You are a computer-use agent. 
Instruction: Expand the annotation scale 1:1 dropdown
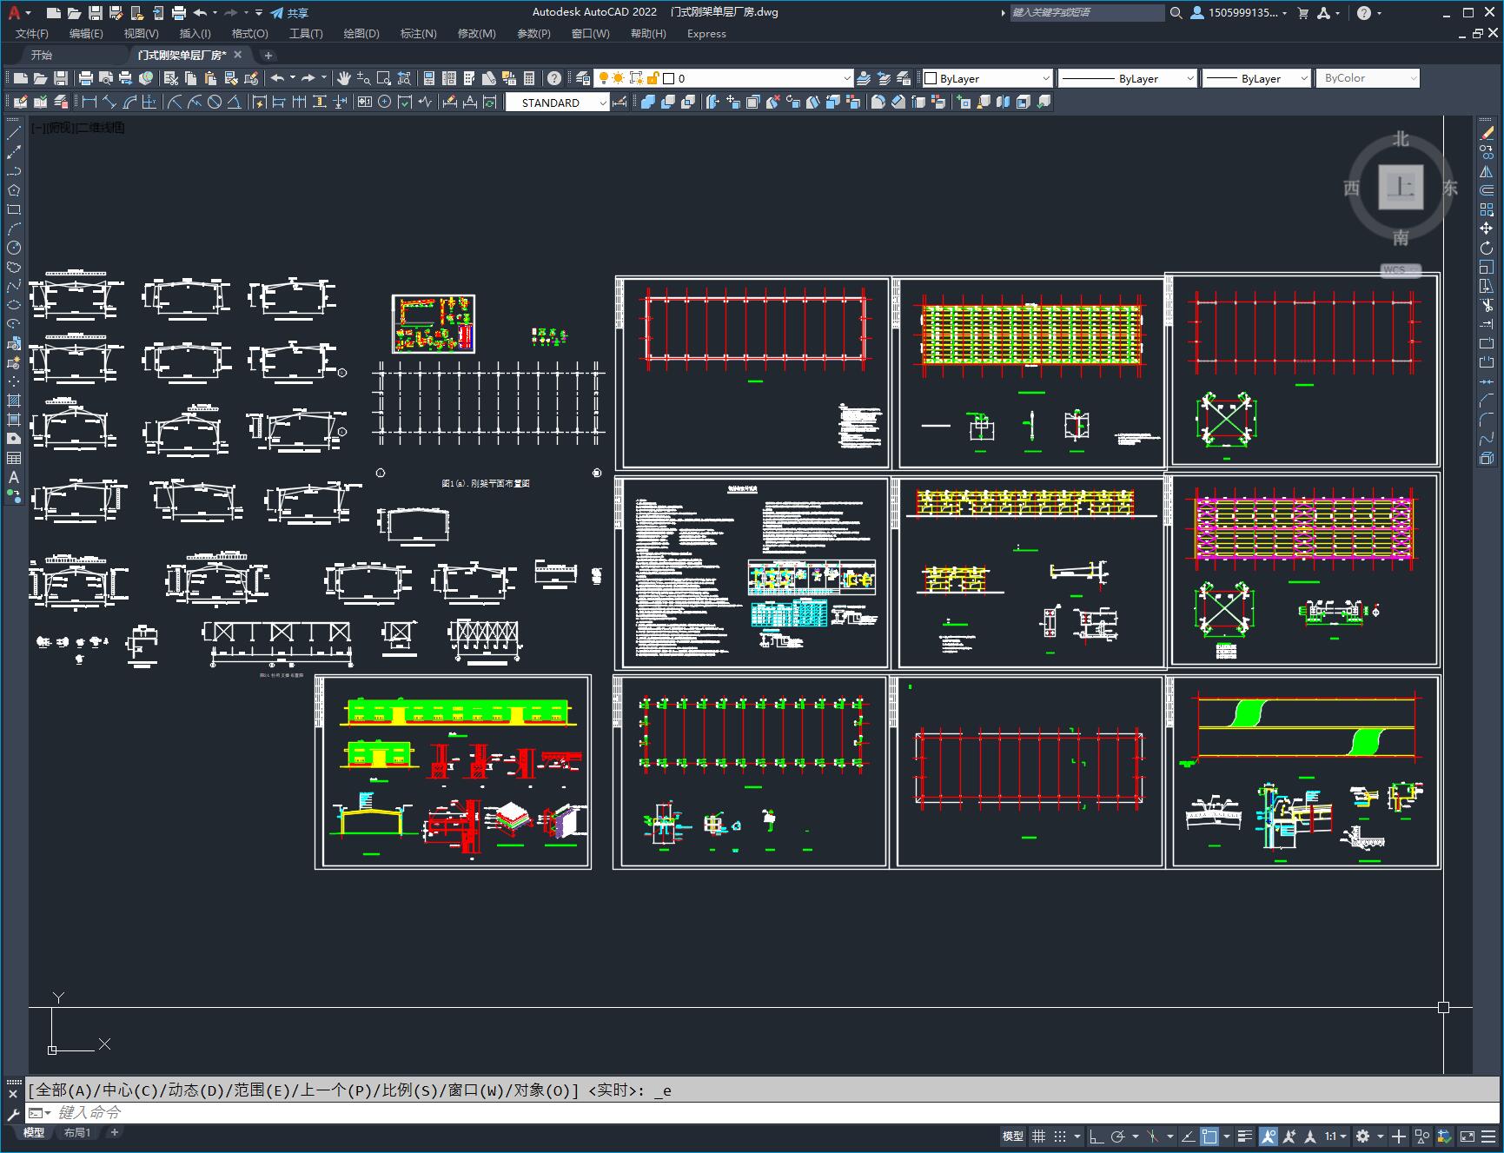tap(1335, 1136)
